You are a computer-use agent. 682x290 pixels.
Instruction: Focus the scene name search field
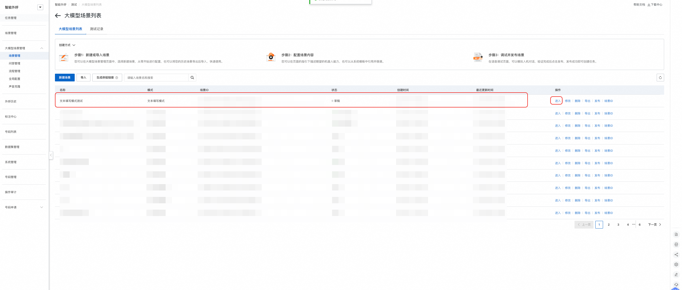click(x=156, y=78)
